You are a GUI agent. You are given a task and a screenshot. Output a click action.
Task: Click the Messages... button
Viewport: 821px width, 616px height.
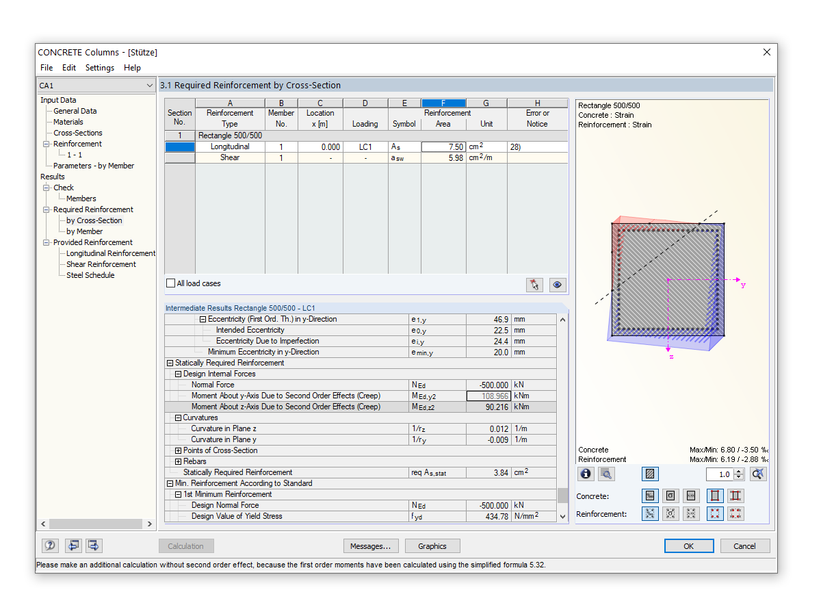tap(370, 546)
